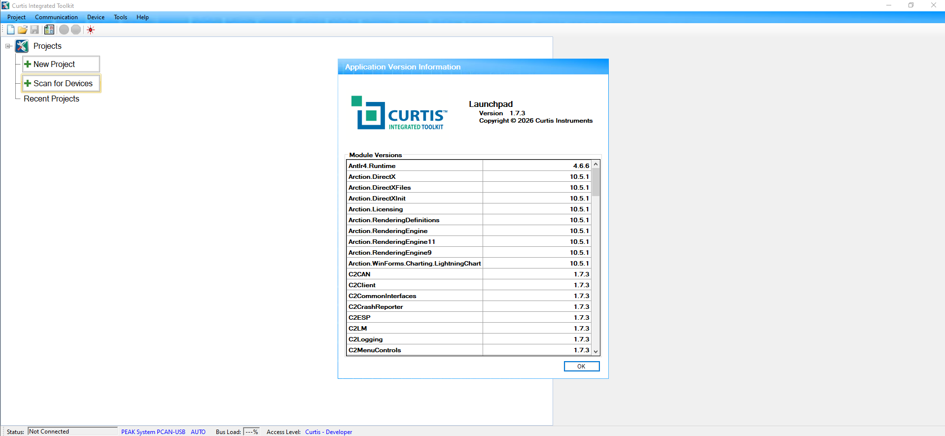Collapse the Projects tree node
Screen dimensions: 945x436
pyautogui.click(x=8, y=46)
